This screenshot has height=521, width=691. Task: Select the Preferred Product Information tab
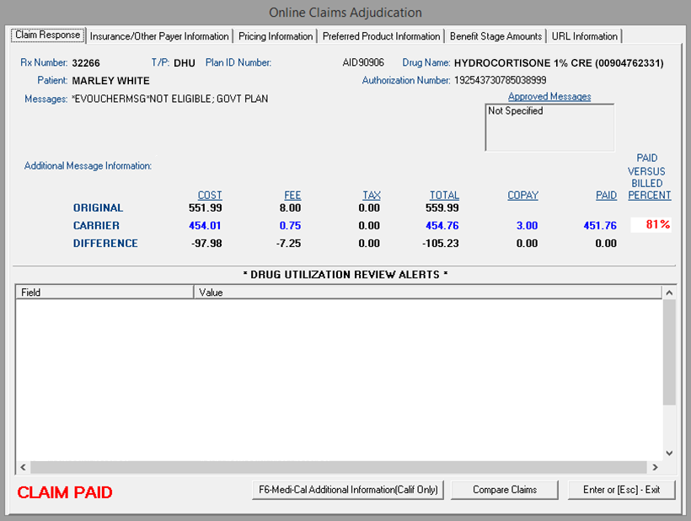coord(381,36)
